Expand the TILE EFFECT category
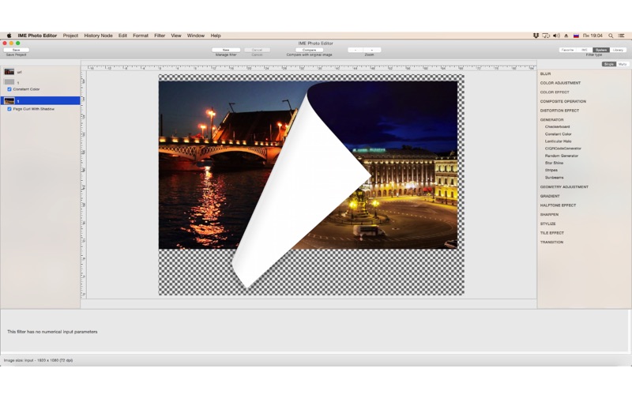The height and width of the screenshot is (395, 632). (551, 233)
